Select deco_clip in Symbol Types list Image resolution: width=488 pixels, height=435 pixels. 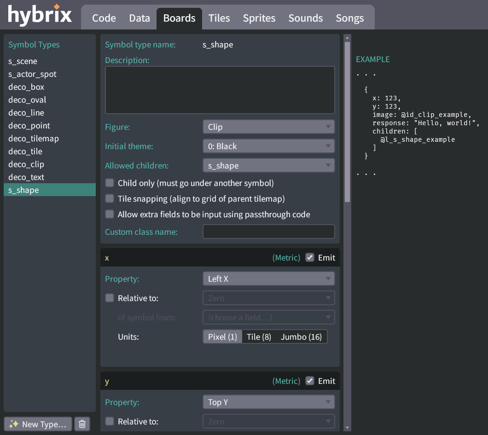27,164
